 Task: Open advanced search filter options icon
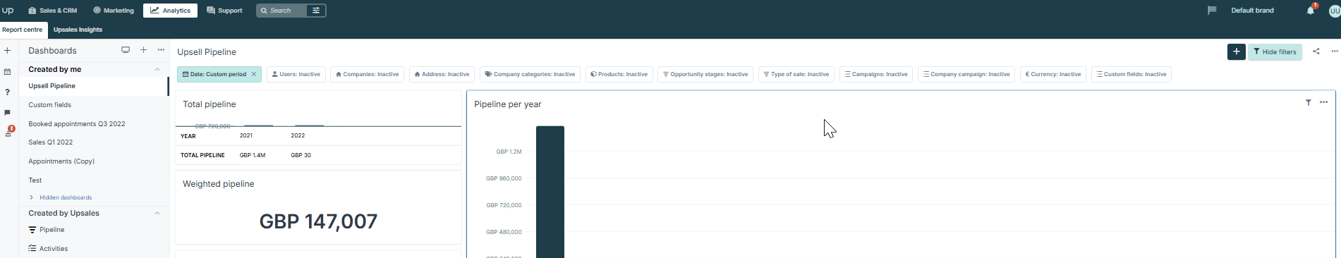316,11
